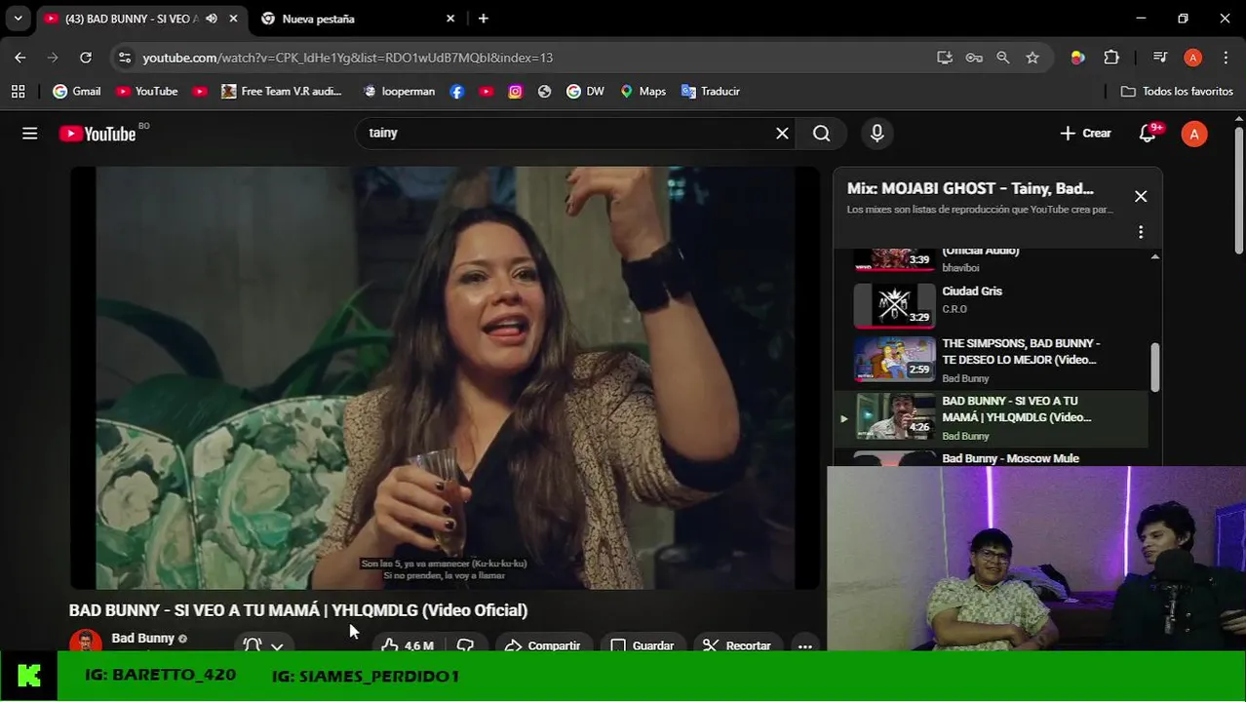Open Free Team V.R audi... bookmark
This screenshot has height=702, width=1246.
pos(282,91)
